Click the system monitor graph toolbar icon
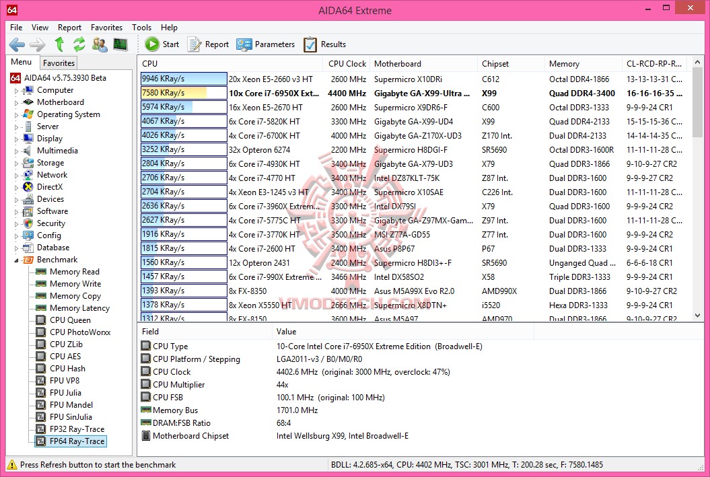Screen dimensions: 710x477 [120, 44]
